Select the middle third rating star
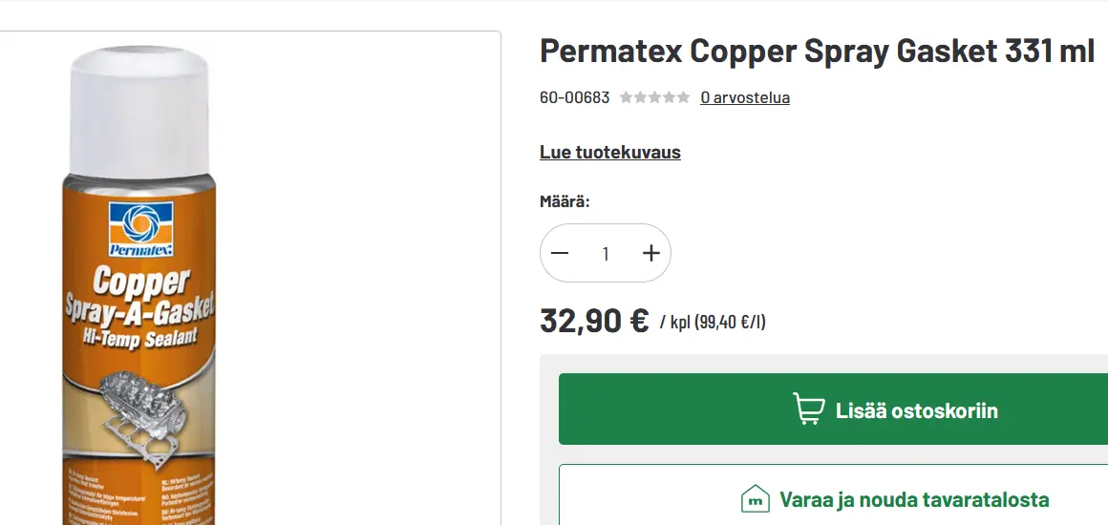This screenshot has height=525, width=1108. point(654,97)
